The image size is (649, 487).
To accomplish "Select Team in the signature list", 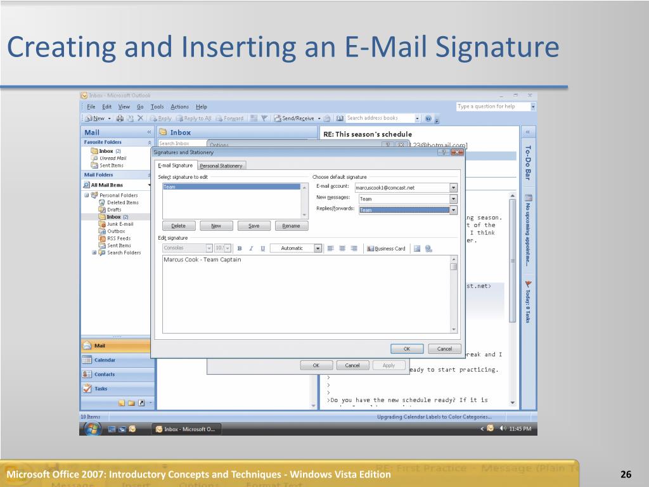I will click(231, 187).
